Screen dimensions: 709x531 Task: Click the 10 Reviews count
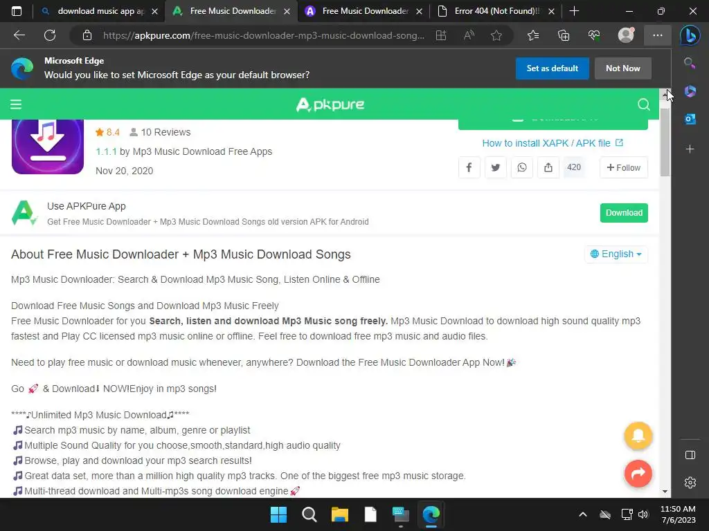click(160, 132)
